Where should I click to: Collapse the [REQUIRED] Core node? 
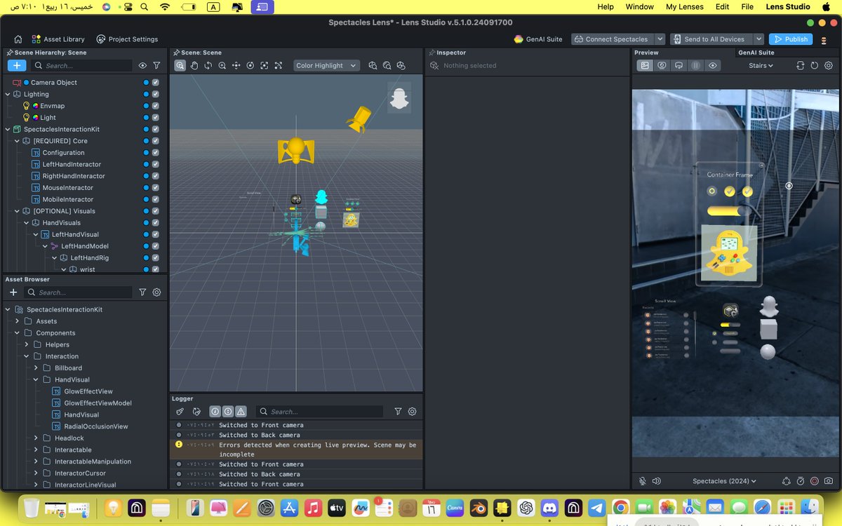pyautogui.click(x=17, y=141)
